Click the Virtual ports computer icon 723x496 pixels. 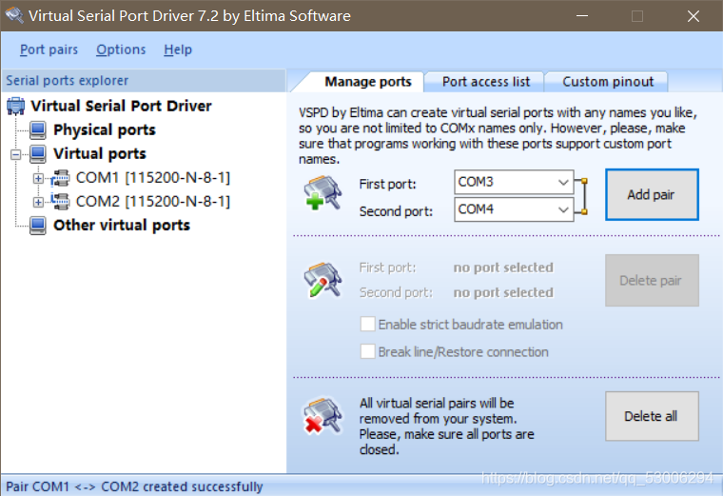38,154
